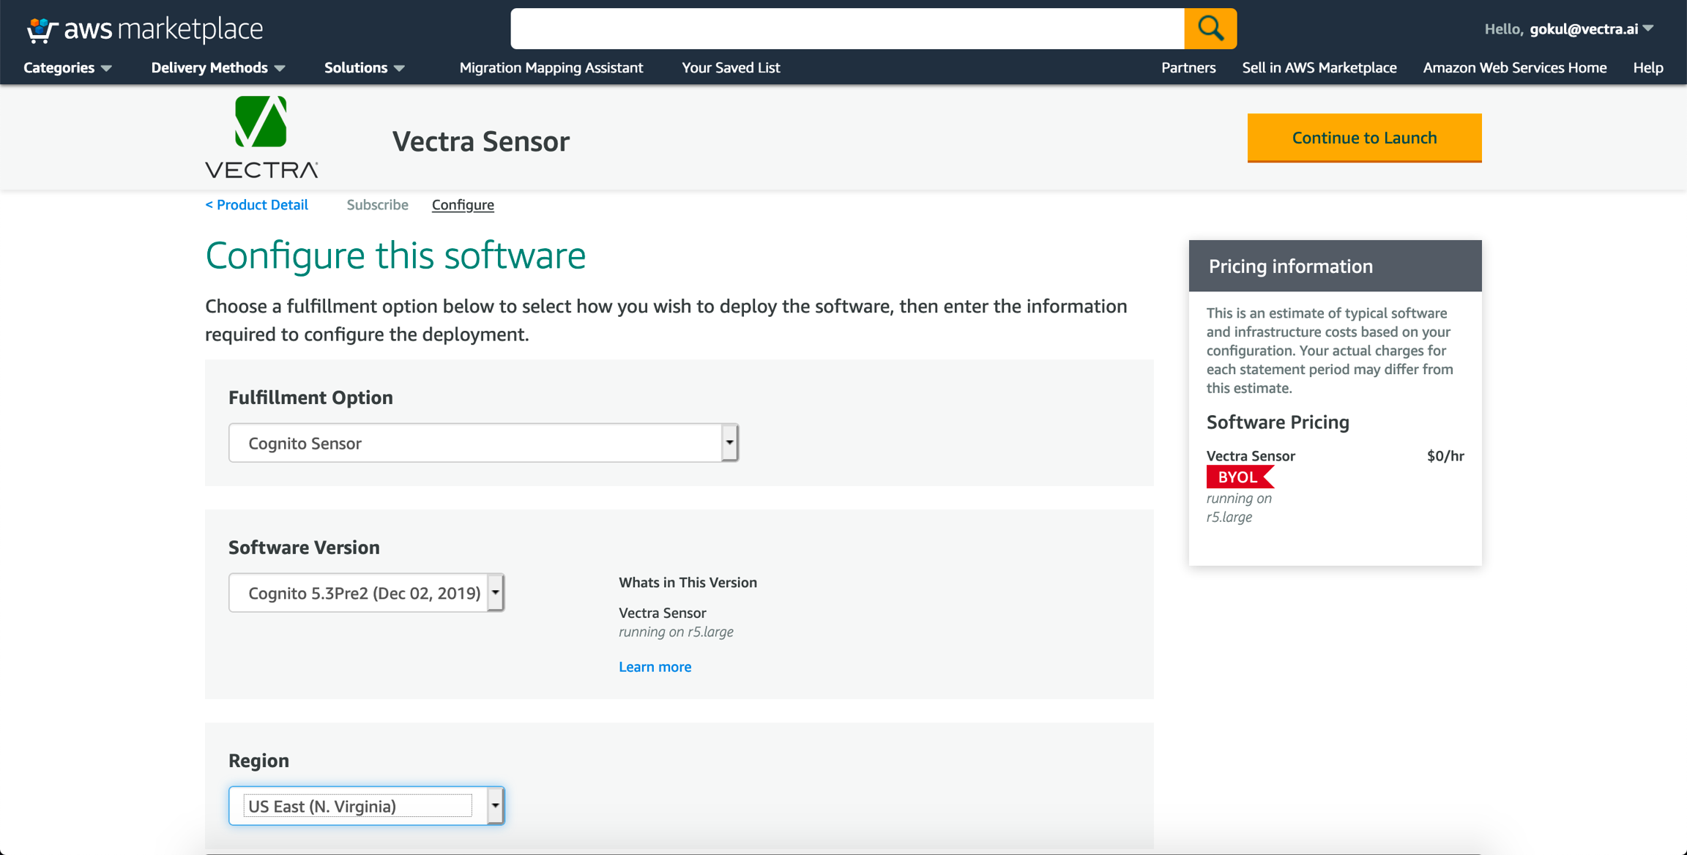Click Continue to Launch button
The image size is (1687, 855).
tap(1364, 138)
